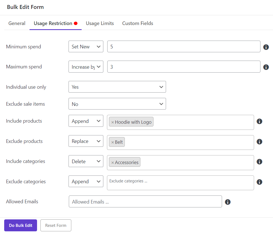Focus the Allowed Emails input field
The width and height of the screenshot is (273, 233).
145,202
